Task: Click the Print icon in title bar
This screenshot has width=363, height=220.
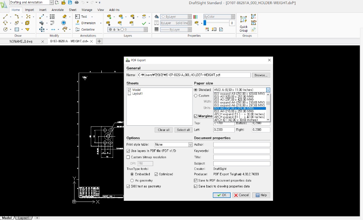Action: 77,3
